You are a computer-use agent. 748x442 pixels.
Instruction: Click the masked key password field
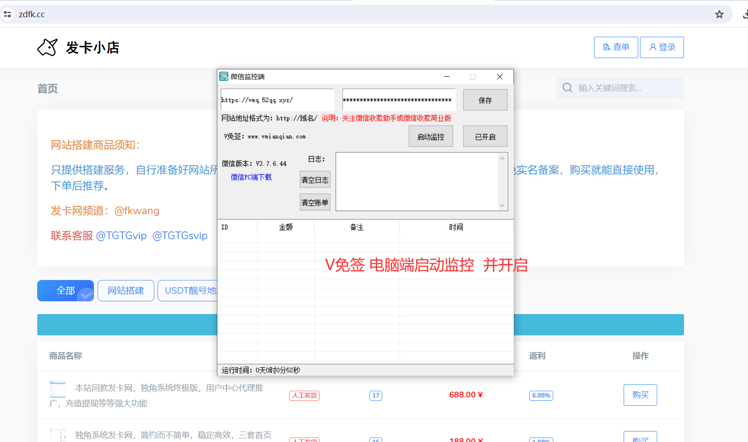pos(399,100)
